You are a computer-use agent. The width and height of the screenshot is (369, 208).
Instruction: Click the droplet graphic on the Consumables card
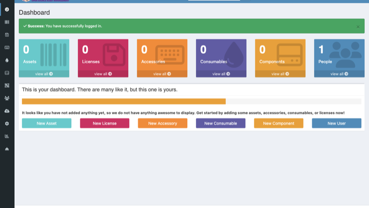click(x=233, y=54)
